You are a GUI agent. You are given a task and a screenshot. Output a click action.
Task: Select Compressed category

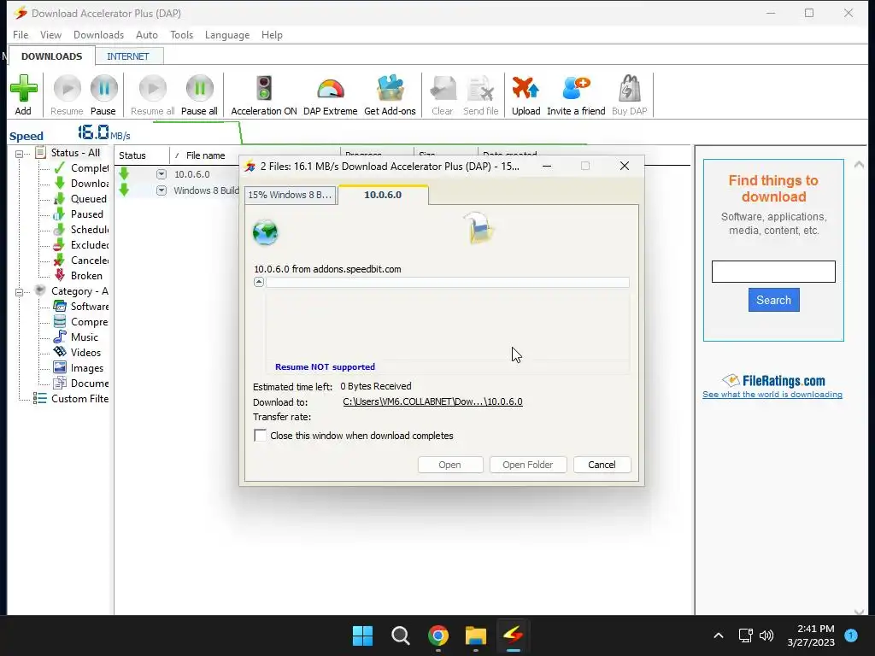click(81, 322)
